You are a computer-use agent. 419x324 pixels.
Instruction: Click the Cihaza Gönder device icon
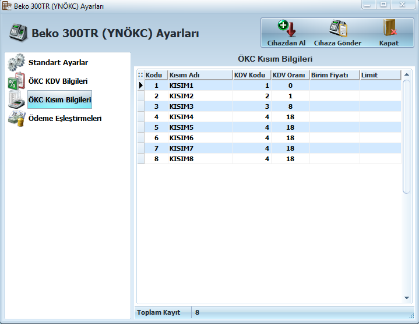click(x=337, y=29)
